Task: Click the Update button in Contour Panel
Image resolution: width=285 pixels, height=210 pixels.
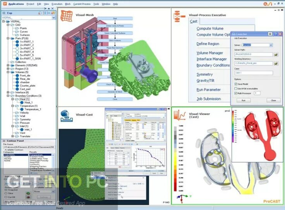Action: 50,183
